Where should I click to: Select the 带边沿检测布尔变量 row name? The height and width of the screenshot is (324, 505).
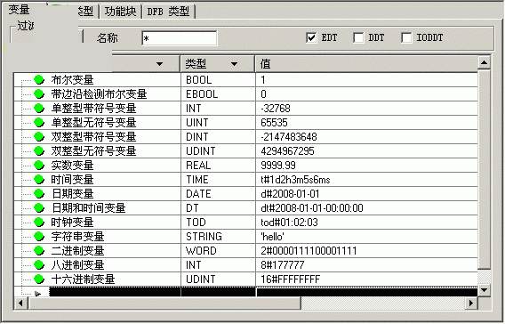[99, 93]
